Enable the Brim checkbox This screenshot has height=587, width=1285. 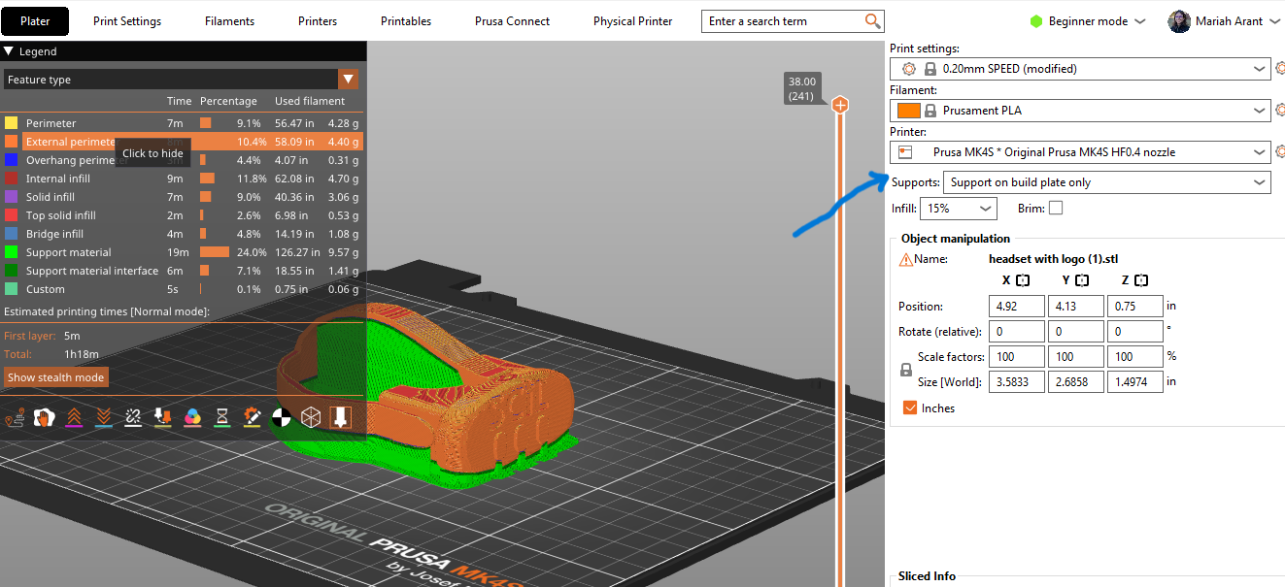1056,208
